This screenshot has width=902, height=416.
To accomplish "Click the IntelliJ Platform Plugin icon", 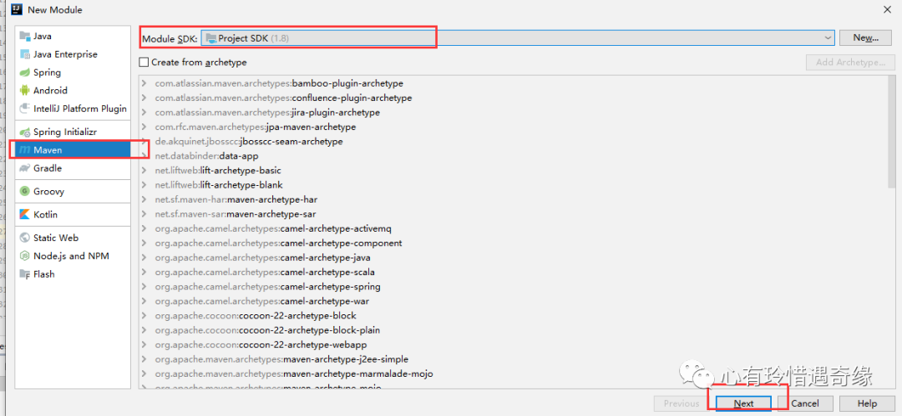I will tap(25, 108).
